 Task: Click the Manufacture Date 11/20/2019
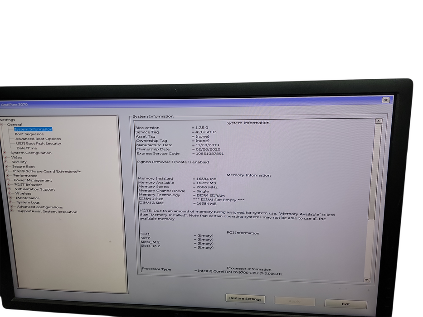tap(207, 145)
